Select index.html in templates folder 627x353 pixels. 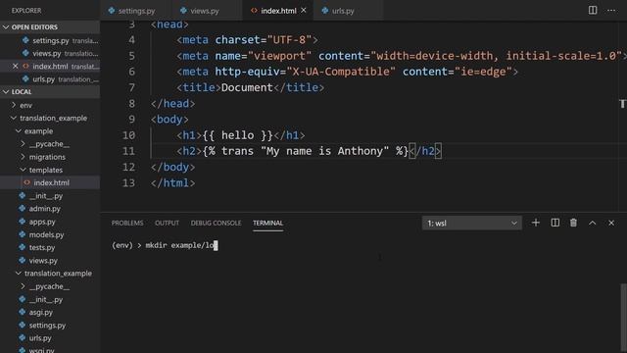(x=50, y=182)
